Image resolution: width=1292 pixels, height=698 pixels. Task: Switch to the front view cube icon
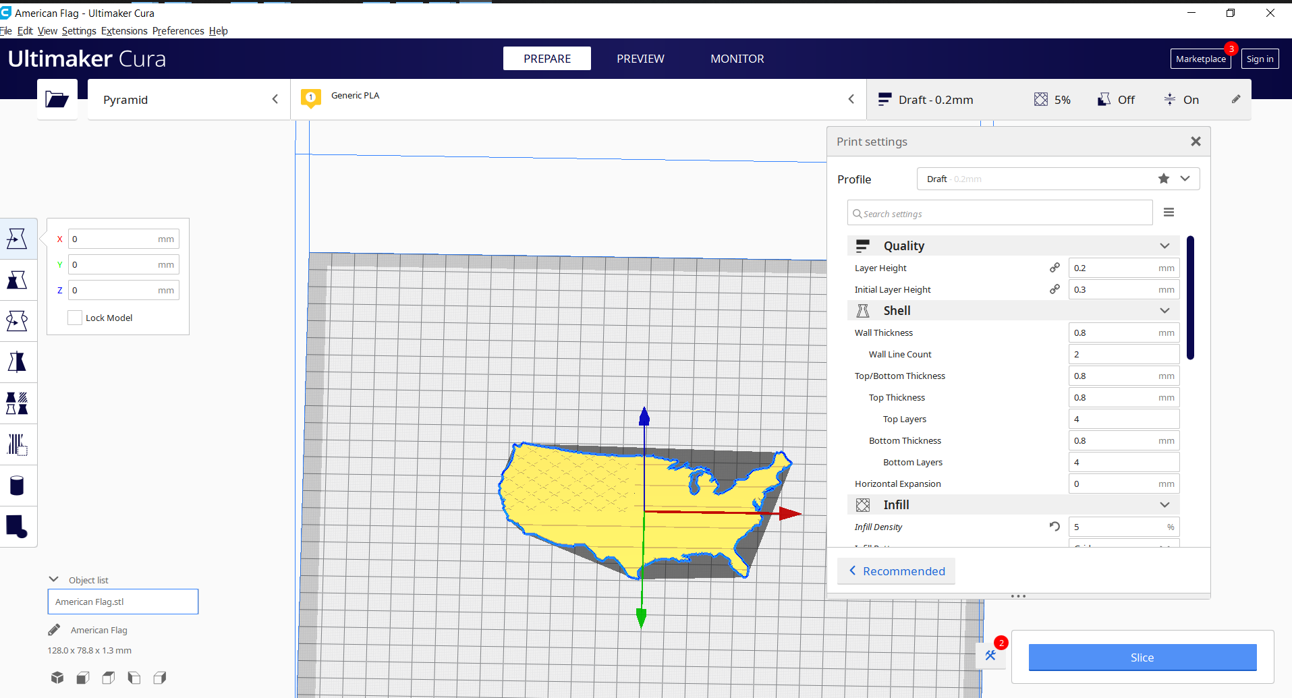click(83, 678)
